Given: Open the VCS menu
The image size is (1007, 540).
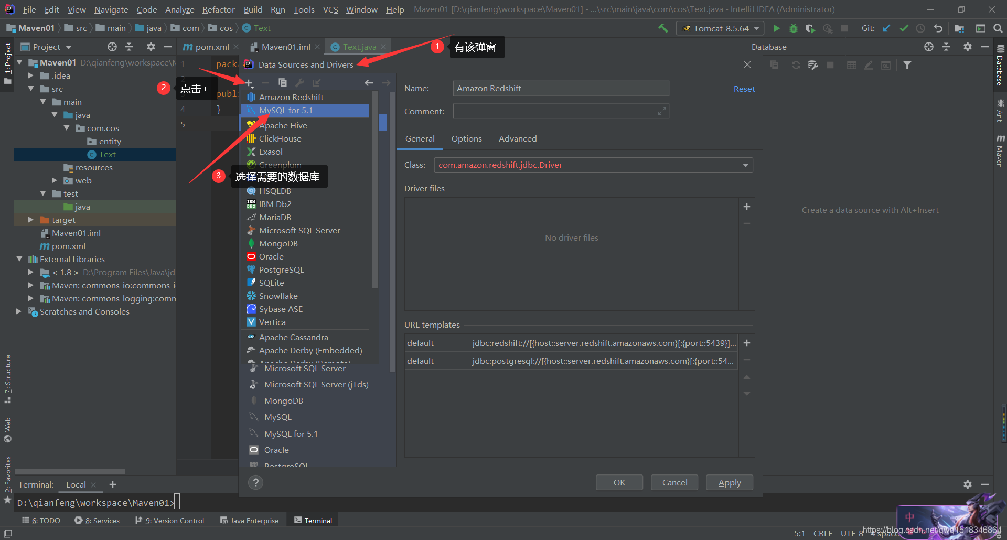Looking at the screenshot, I should click(x=330, y=9).
